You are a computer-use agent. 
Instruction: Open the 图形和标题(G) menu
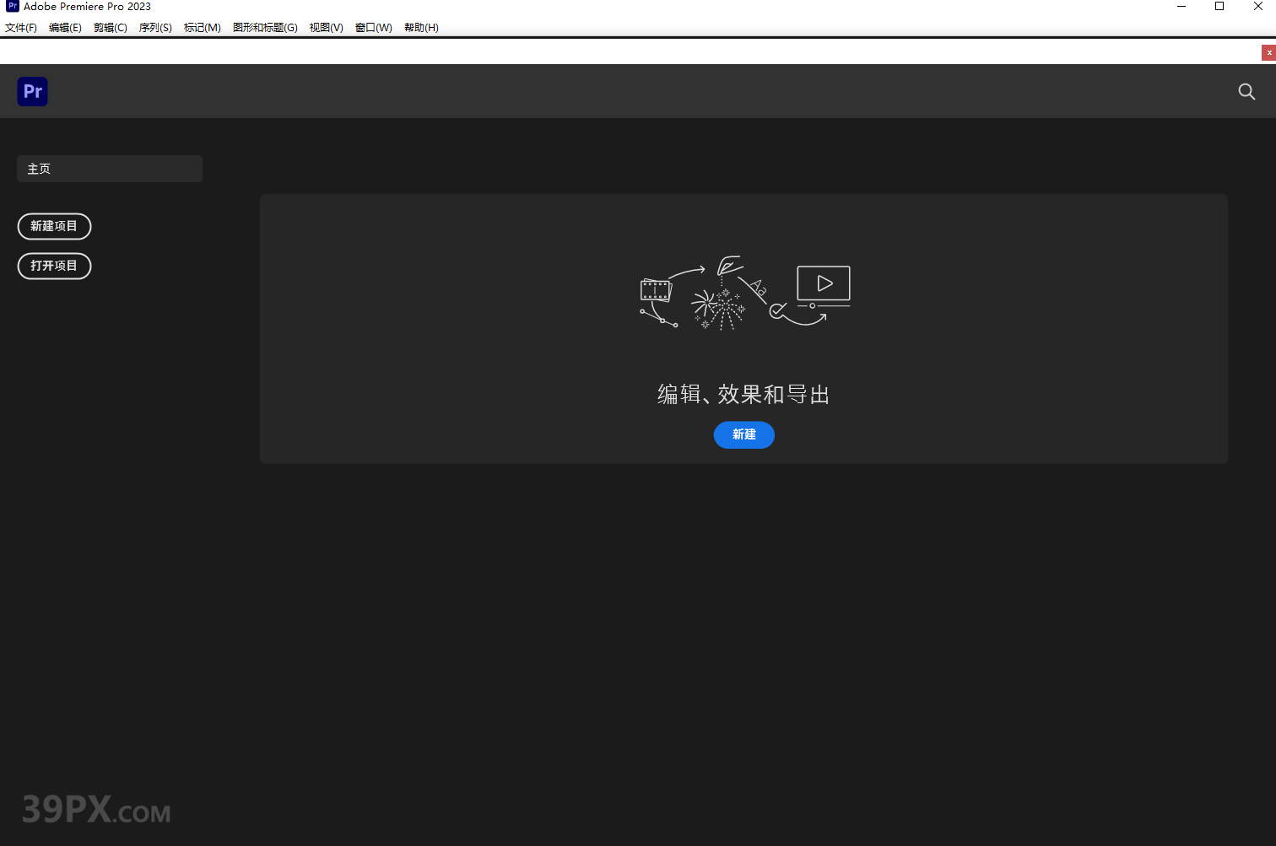265,28
